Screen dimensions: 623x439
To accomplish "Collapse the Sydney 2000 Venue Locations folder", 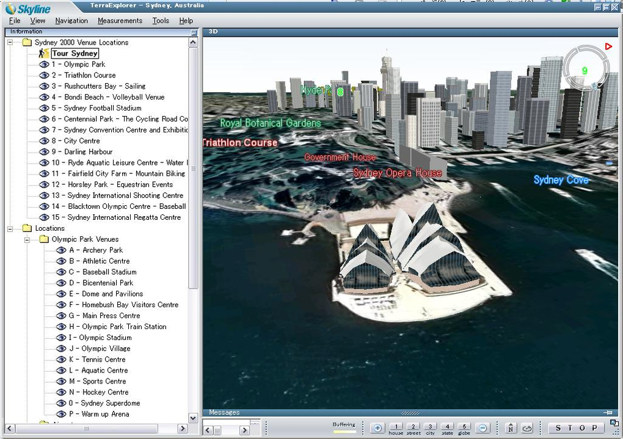I will 10,43.
